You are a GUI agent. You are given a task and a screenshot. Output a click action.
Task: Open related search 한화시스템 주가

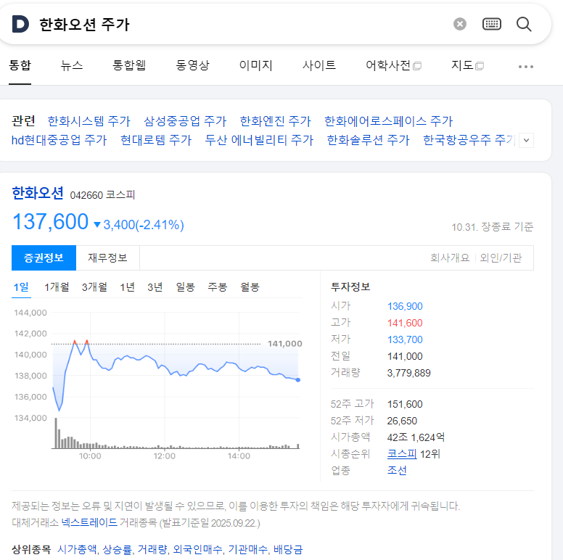pos(89,121)
